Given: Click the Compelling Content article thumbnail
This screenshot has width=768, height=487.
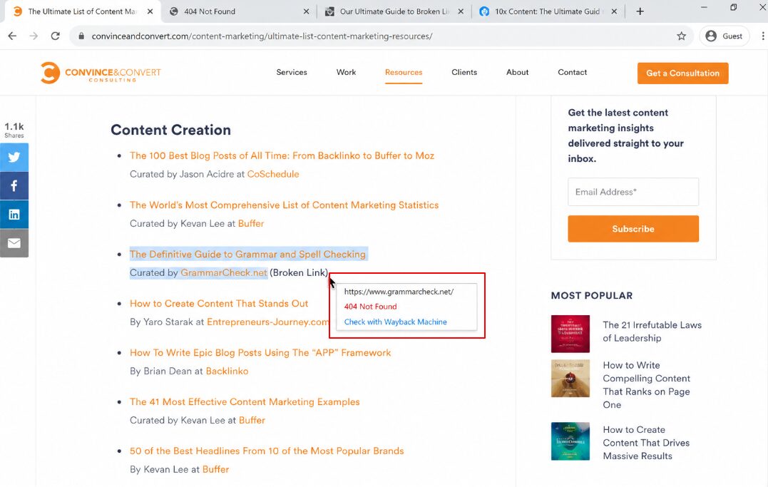Looking at the screenshot, I should coord(570,378).
